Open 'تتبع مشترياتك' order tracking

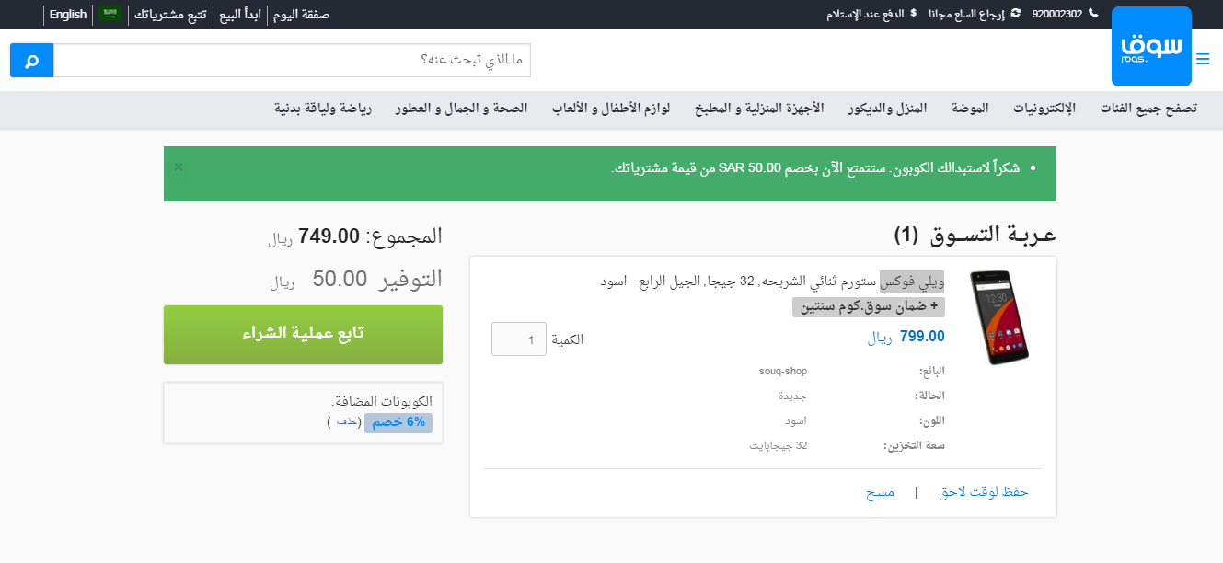pyautogui.click(x=170, y=14)
